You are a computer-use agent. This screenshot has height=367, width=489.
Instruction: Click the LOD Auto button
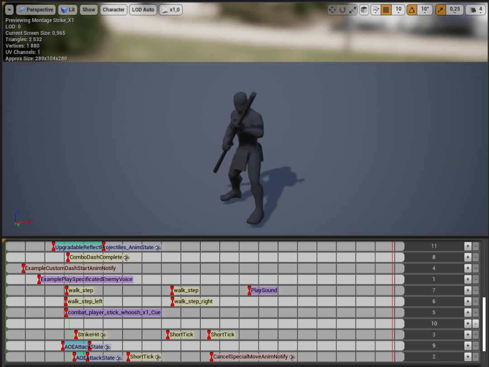143,10
